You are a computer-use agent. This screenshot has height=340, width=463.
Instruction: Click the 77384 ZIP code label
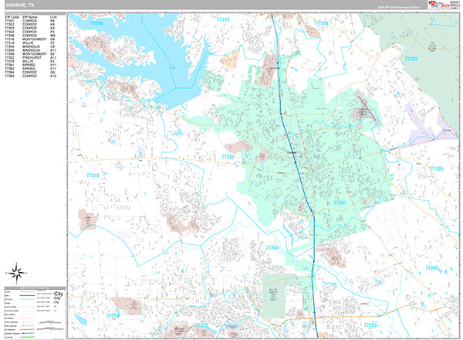[272, 248]
